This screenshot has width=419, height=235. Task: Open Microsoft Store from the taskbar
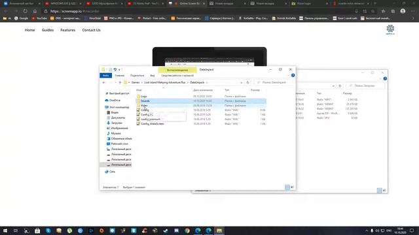coord(37,230)
